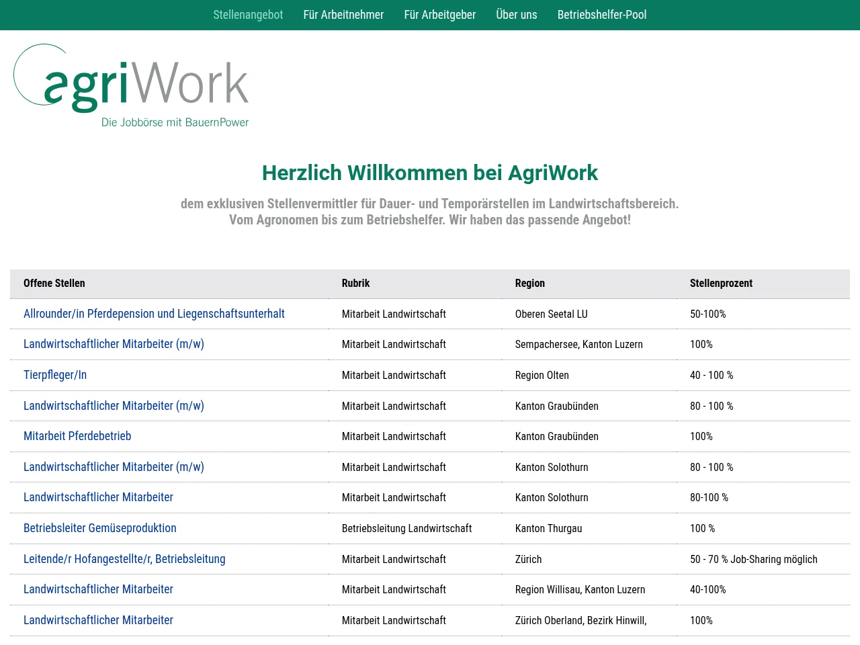Click the agriWork logo
The image size is (860, 645).
click(x=131, y=85)
